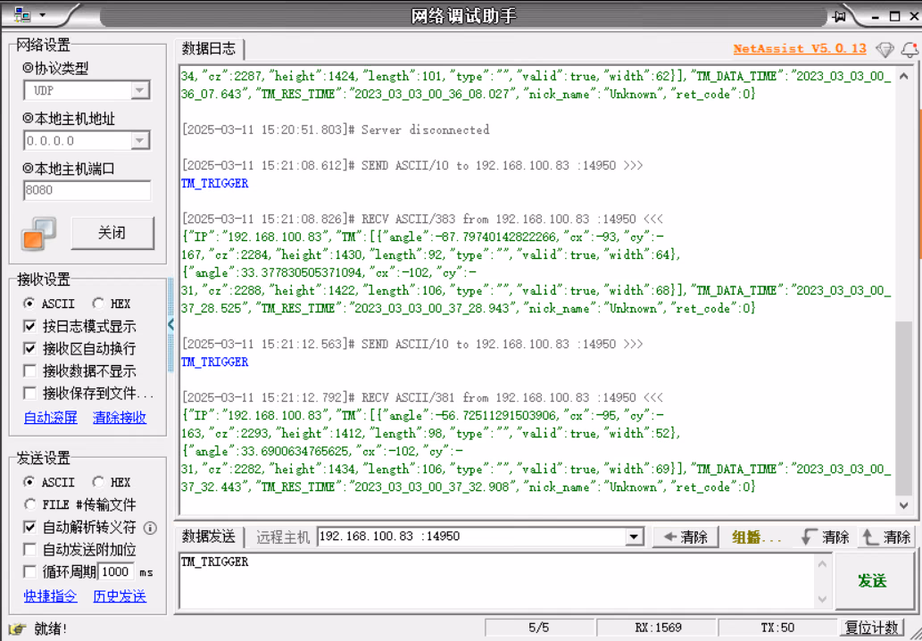The width and height of the screenshot is (922, 641).
Task: Open the UDP protocol type dropdown
Action: [x=140, y=90]
